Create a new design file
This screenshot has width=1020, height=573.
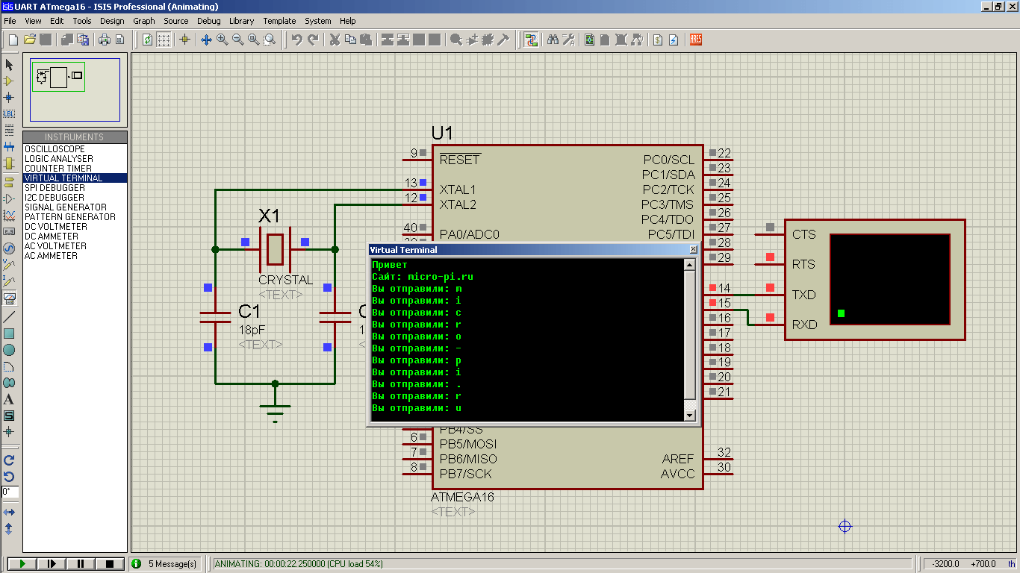tap(13, 40)
